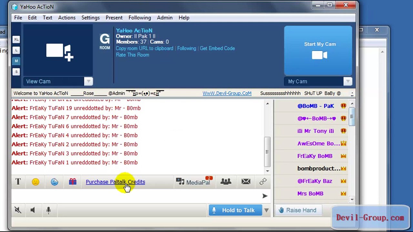Open MediaPal with the notification badge

pyautogui.click(x=194, y=181)
